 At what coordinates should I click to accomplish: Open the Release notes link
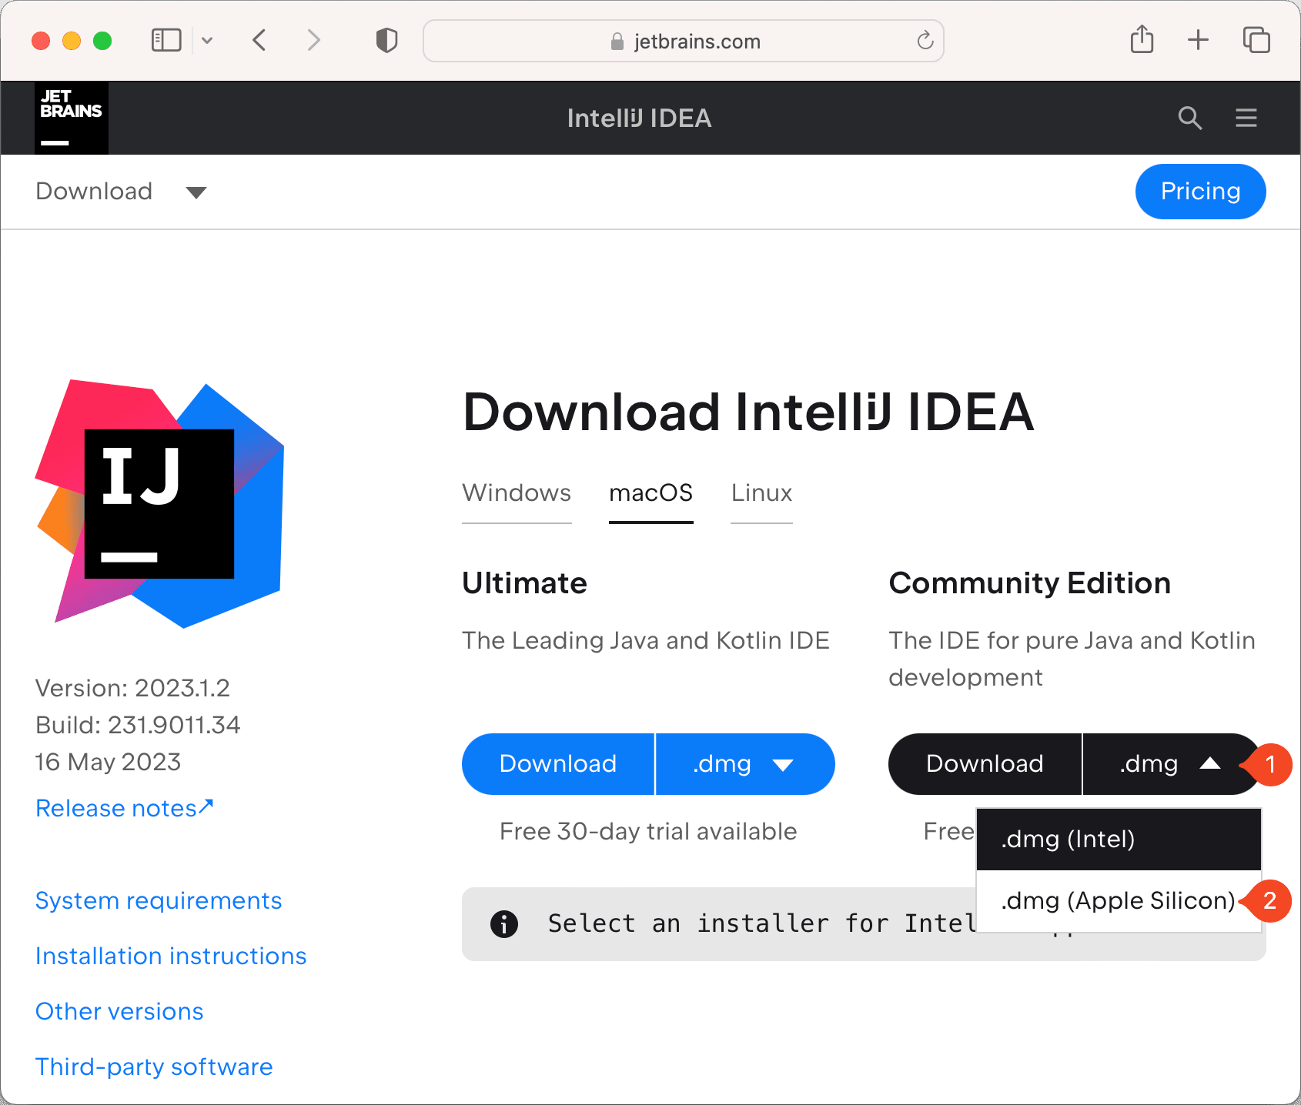124,807
